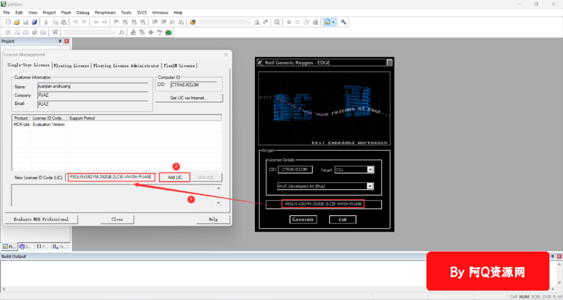Viewport: 563px width, 300px height.
Task: Expand the Find combo box dropdown
Action: pos(249,22)
